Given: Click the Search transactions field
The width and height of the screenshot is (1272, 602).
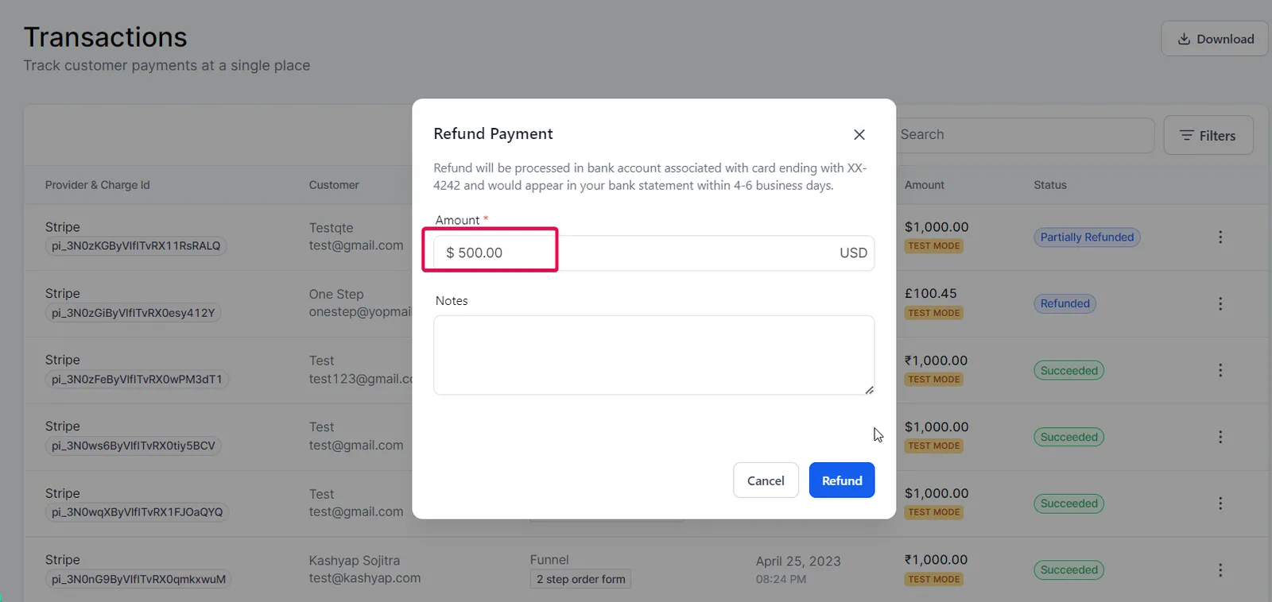Looking at the screenshot, I should [x=1025, y=135].
